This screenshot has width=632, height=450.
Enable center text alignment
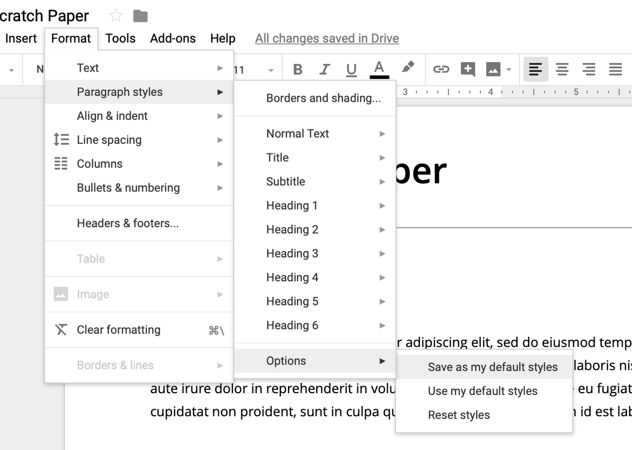(x=562, y=69)
